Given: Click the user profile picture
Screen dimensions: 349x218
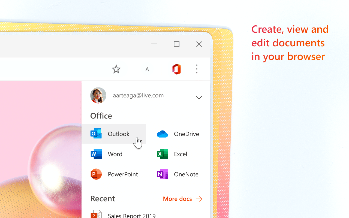Looking at the screenshot, I should coord(98,95).
